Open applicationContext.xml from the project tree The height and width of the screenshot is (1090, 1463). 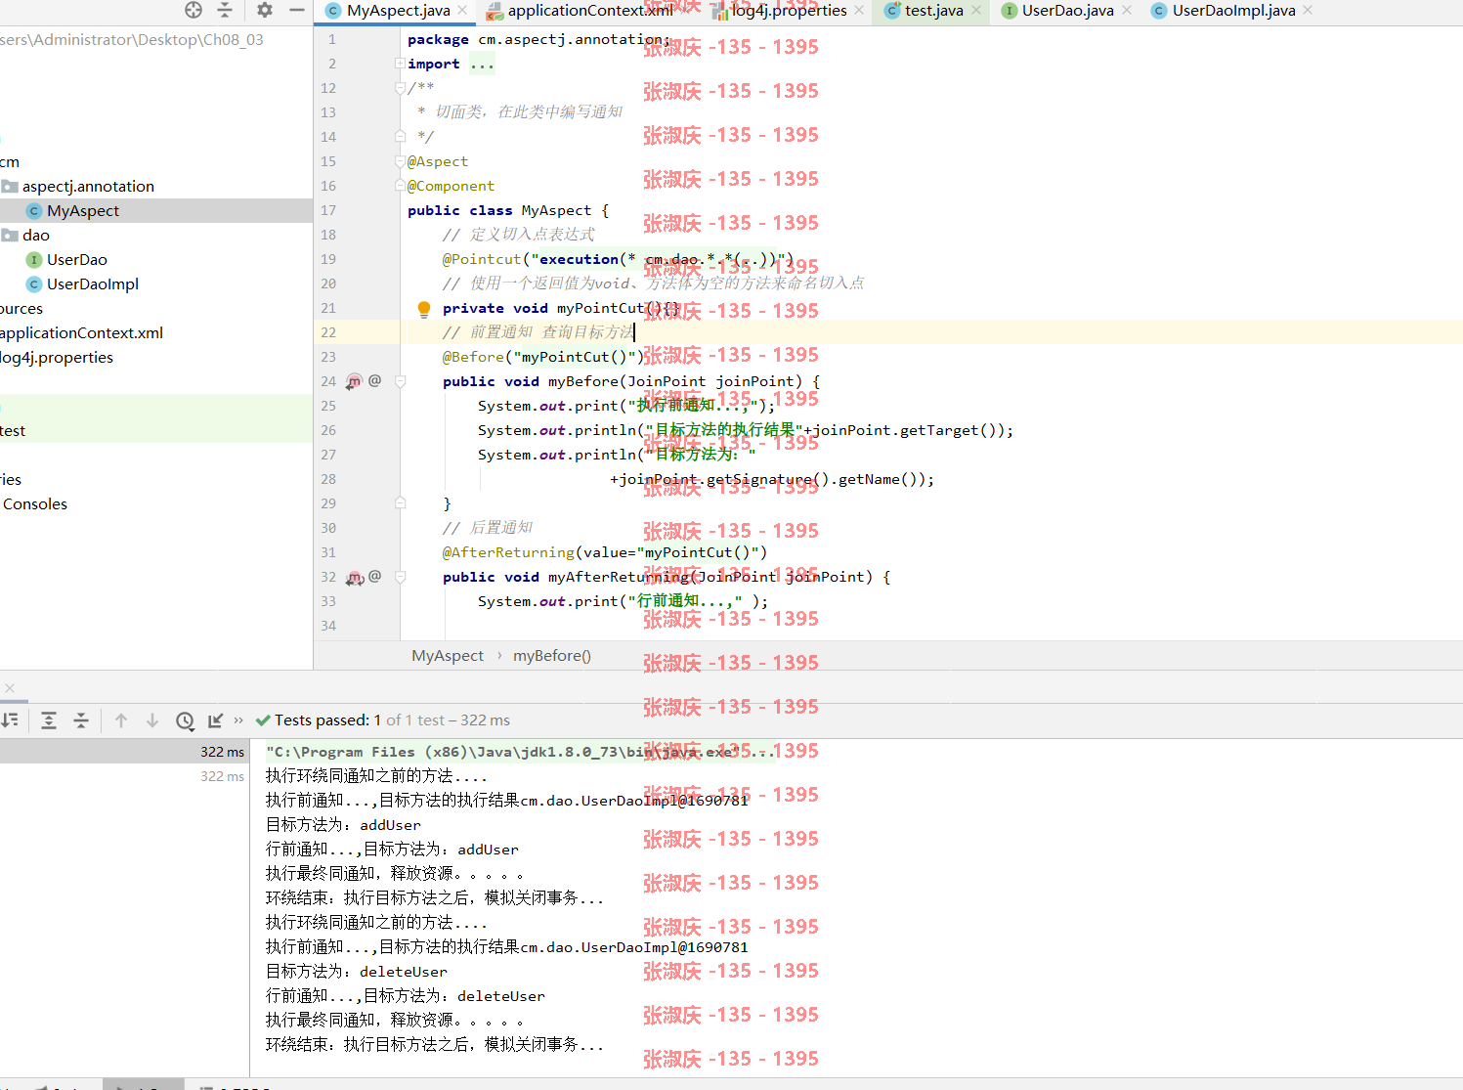coord(82,332)
